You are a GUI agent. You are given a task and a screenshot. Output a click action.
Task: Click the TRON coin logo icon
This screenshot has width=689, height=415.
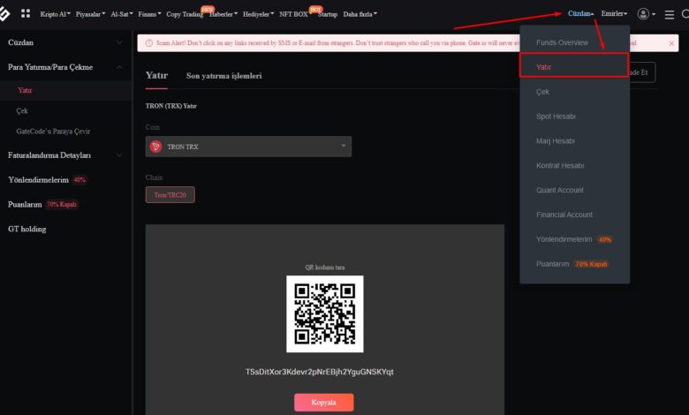(155, 147)
